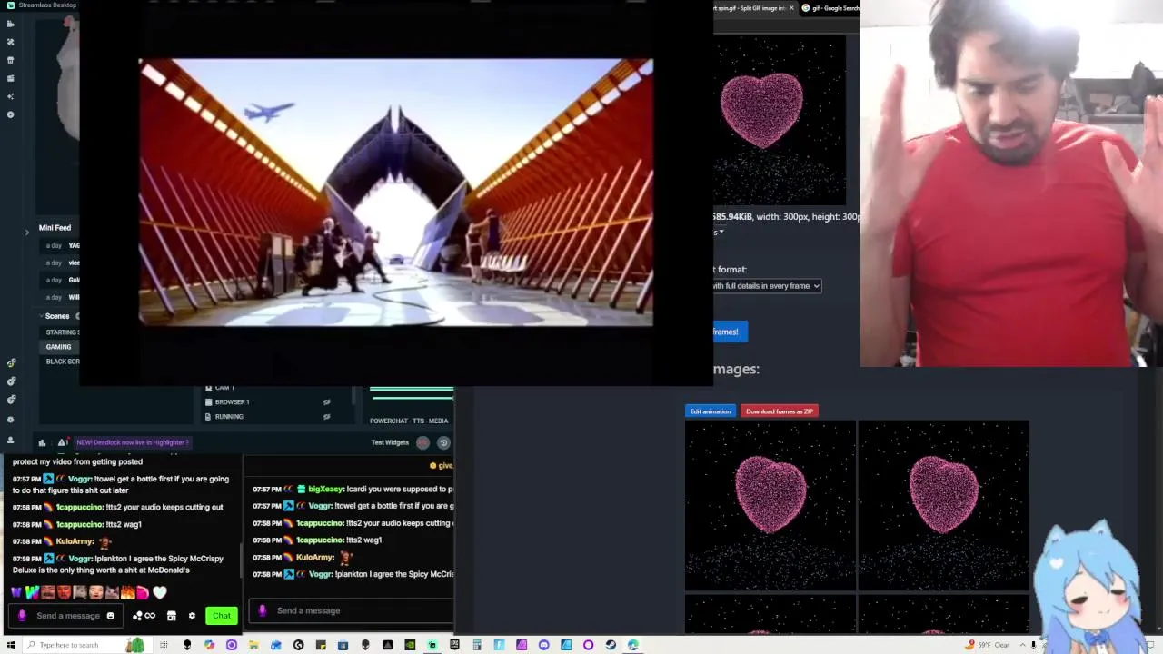Viewport: 1163px width, 654px height.
Task: Open Task View on taskbar
Action: coord(164,645)
